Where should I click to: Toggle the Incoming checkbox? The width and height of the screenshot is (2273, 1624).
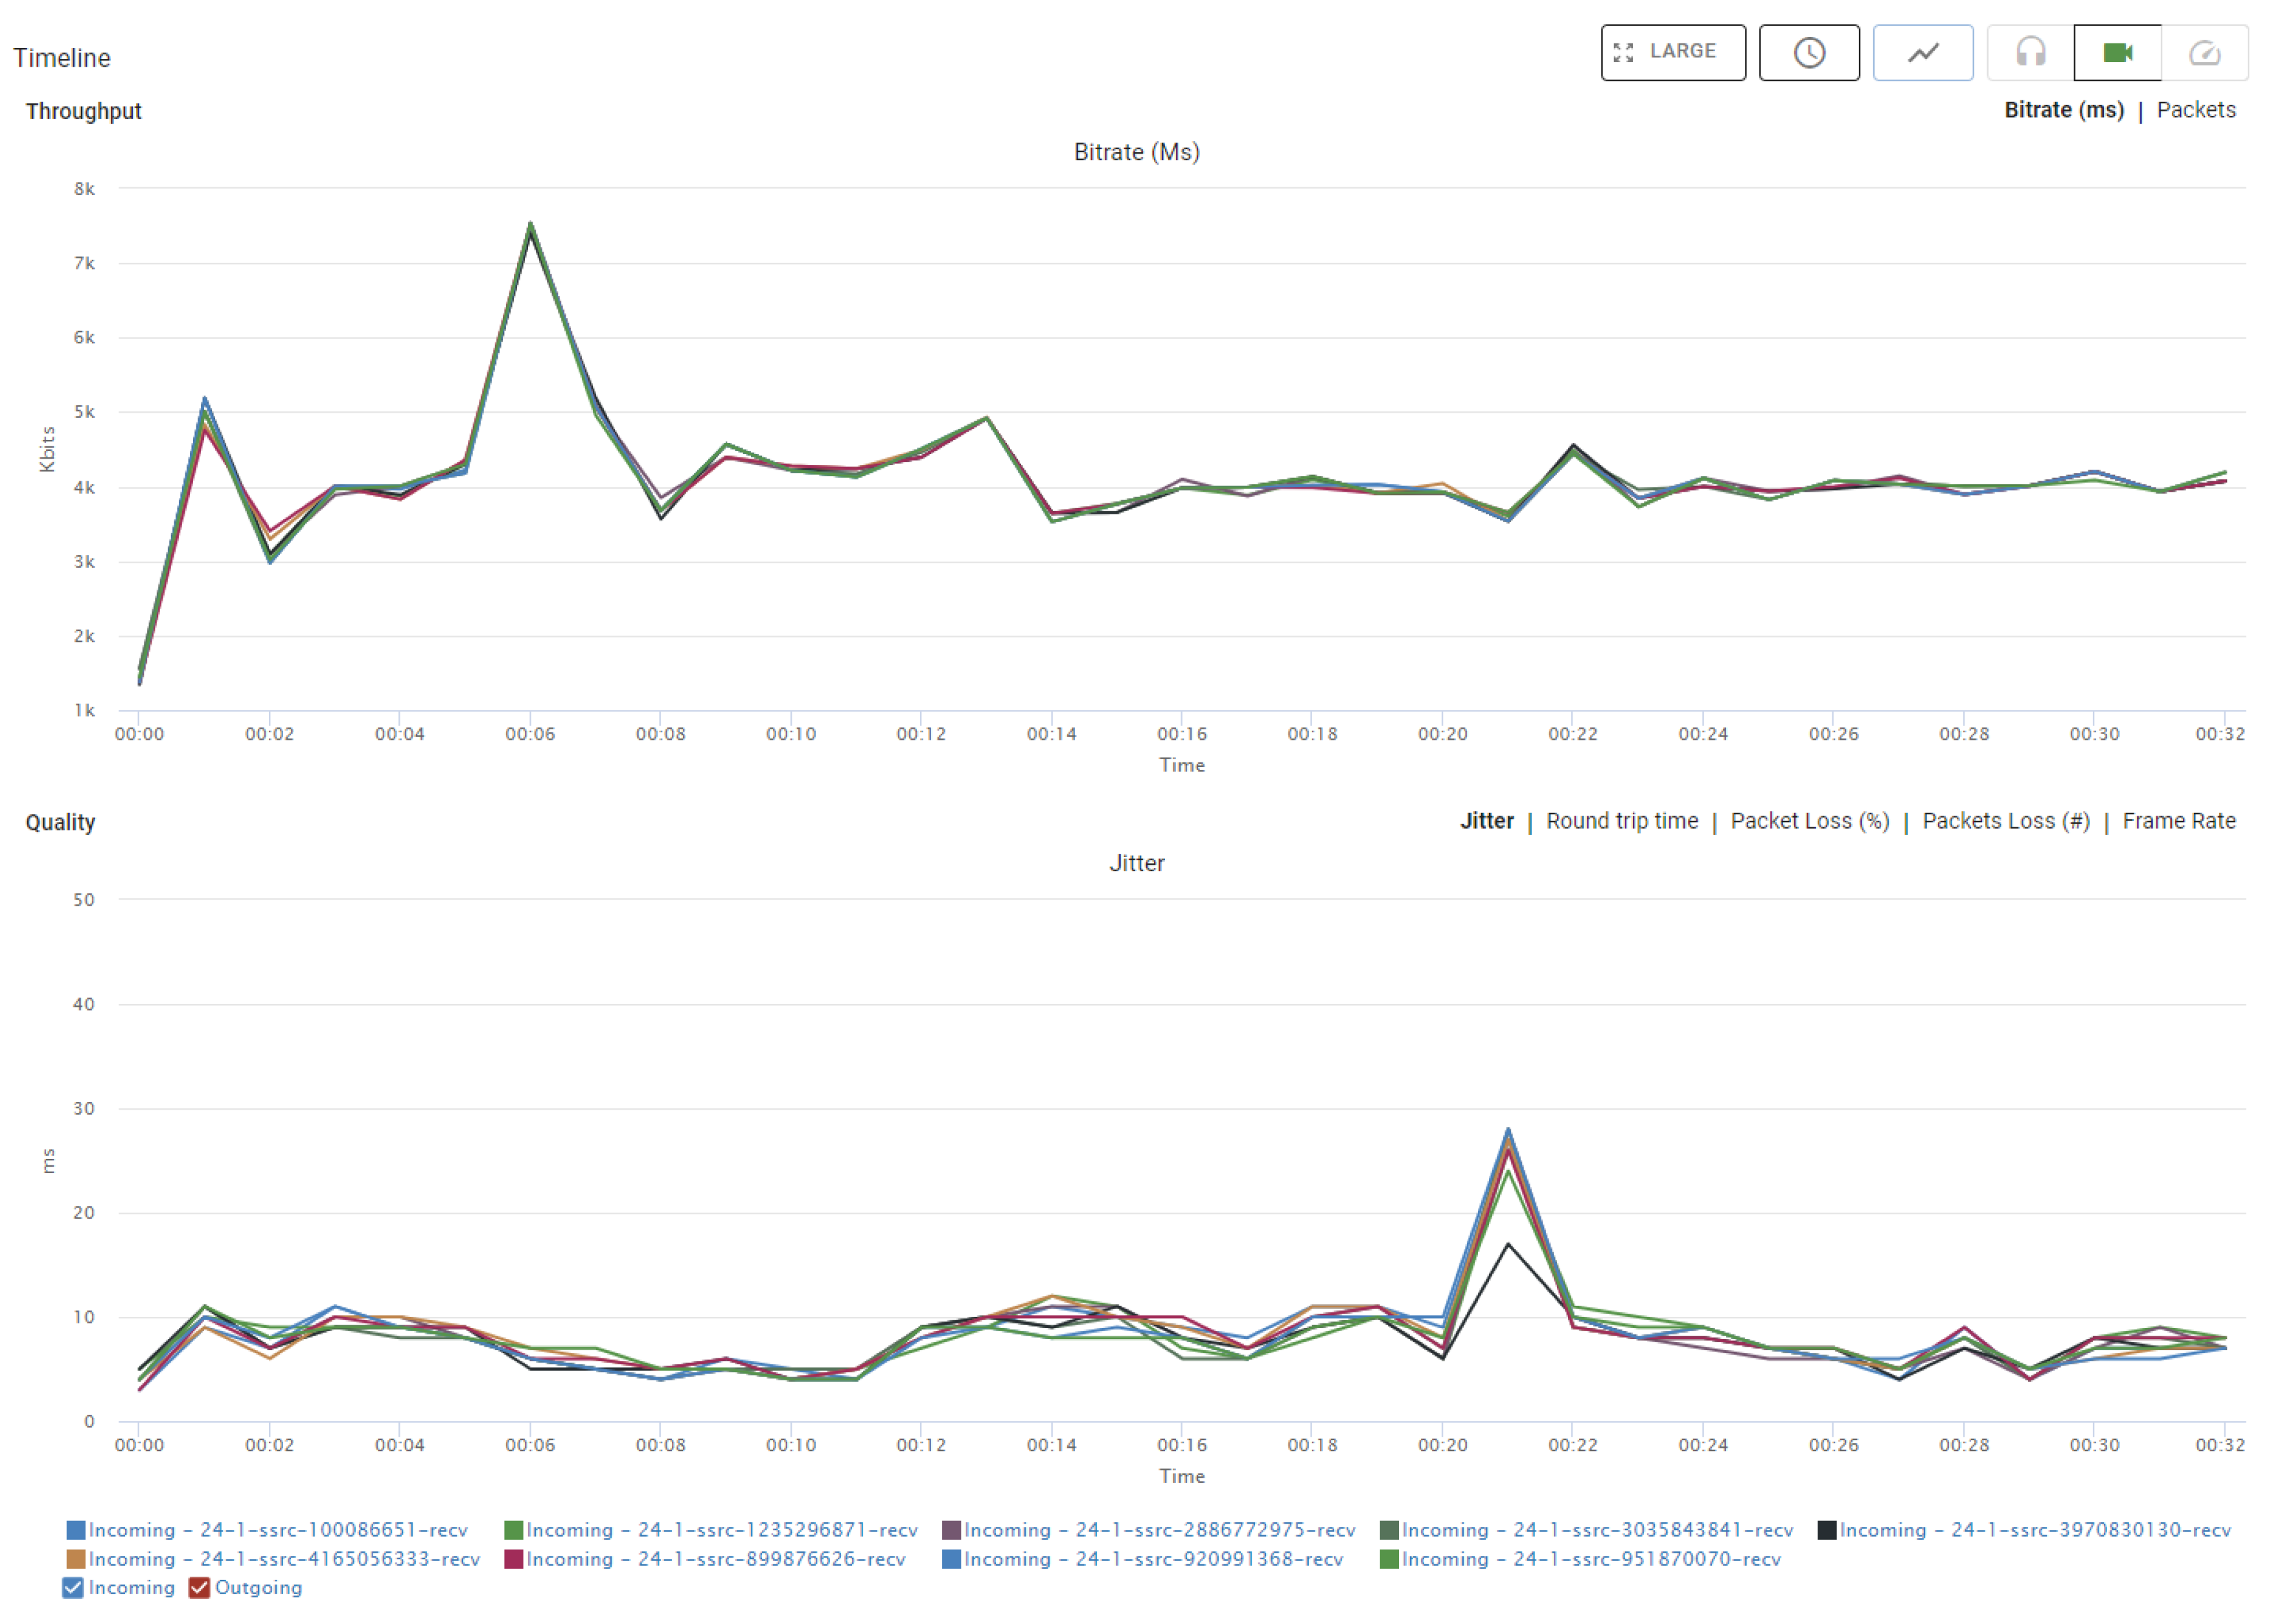click(73, 1587)
